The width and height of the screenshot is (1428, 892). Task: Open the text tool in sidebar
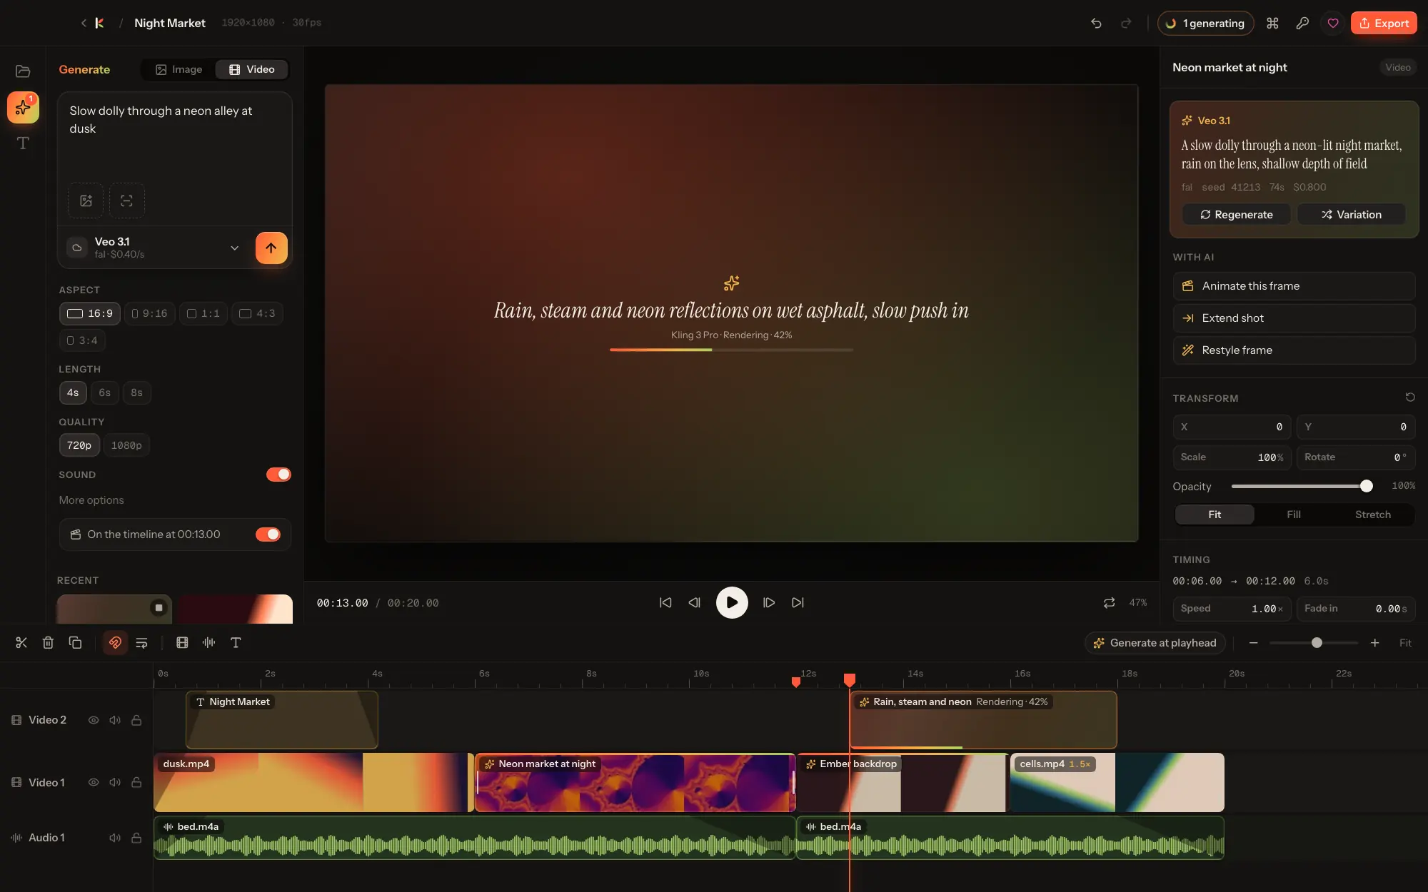point(23,143)
